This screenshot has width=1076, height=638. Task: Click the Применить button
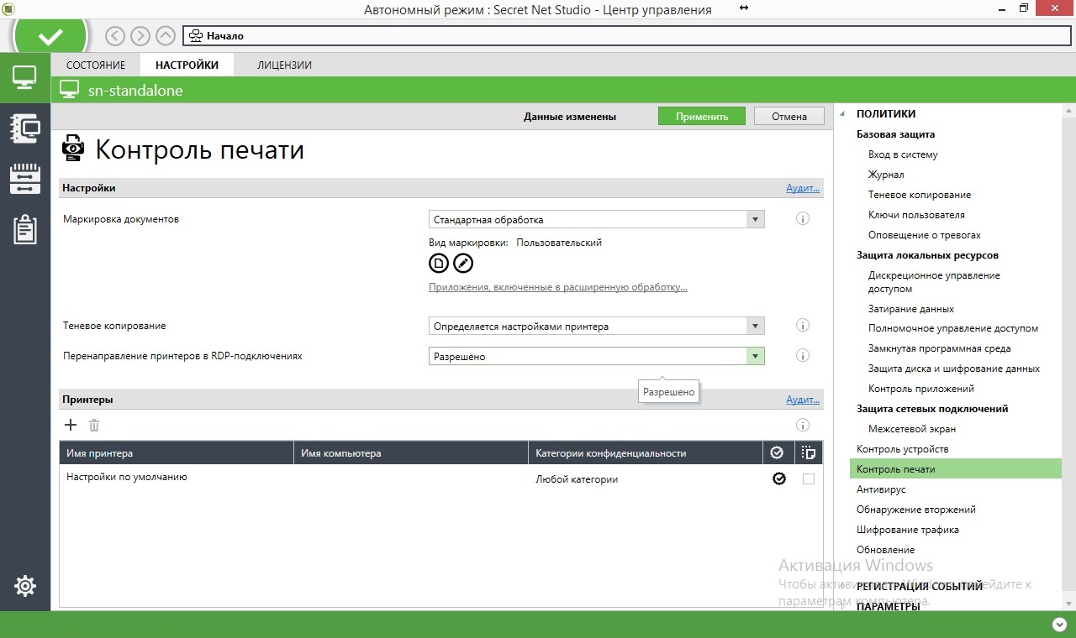coord(702,117)
